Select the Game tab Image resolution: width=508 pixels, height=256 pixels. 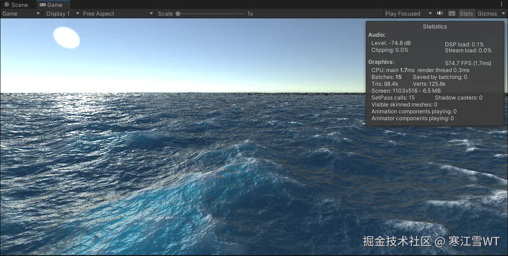click(52, 5)
